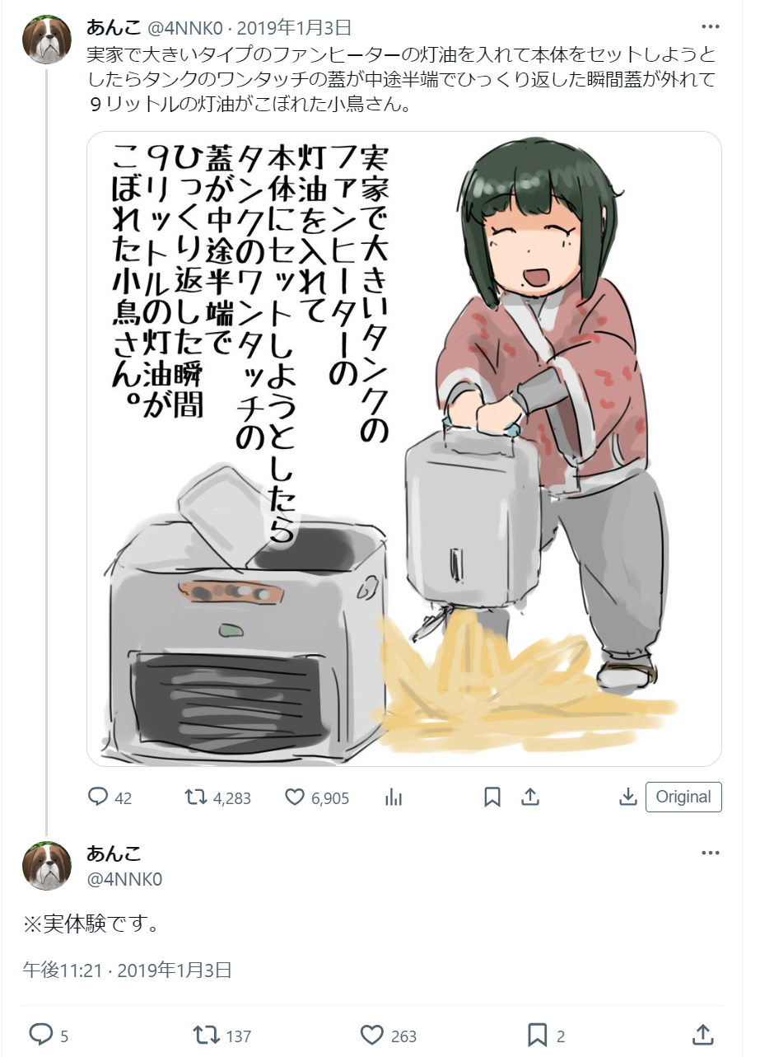Viewport: 760px width, 1057px height.
Task: Bookmark the first tweet with the illustration
Action: 492,797
